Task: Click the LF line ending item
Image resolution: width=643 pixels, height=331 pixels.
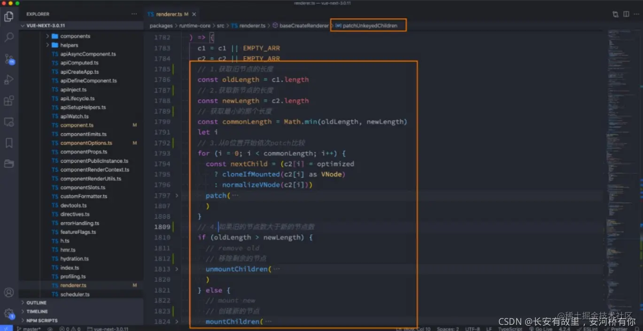Action: point(489,329)
